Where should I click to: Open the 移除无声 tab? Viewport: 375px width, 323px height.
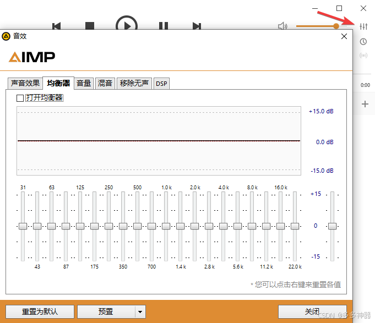[134, 83]
